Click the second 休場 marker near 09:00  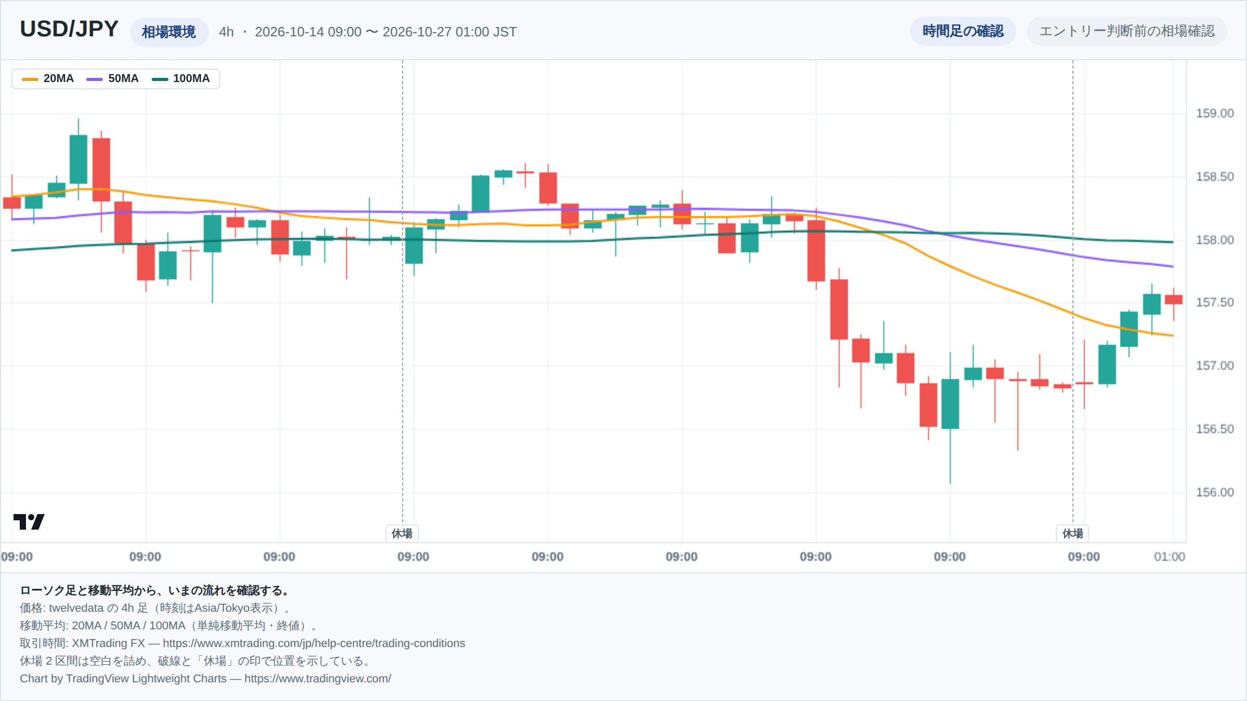(x=1072, y=533)
